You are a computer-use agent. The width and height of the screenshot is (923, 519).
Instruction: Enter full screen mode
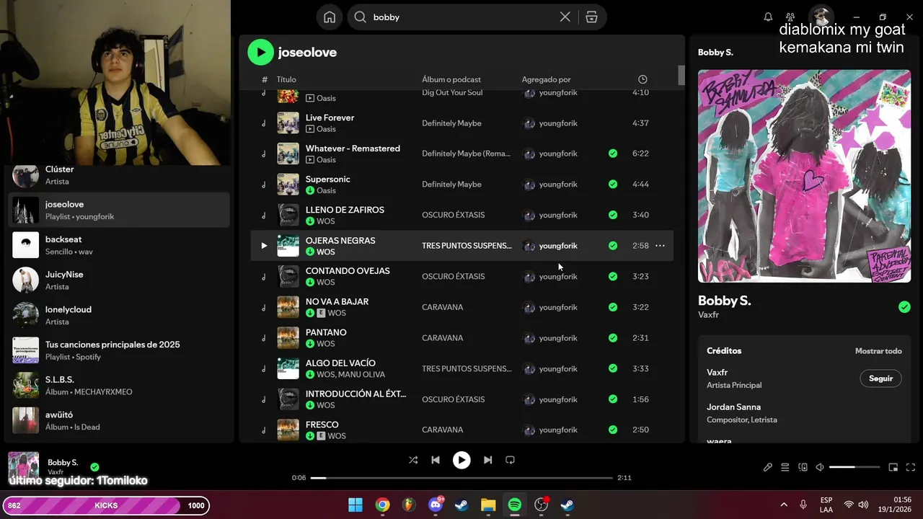click(x=910, y=467)
